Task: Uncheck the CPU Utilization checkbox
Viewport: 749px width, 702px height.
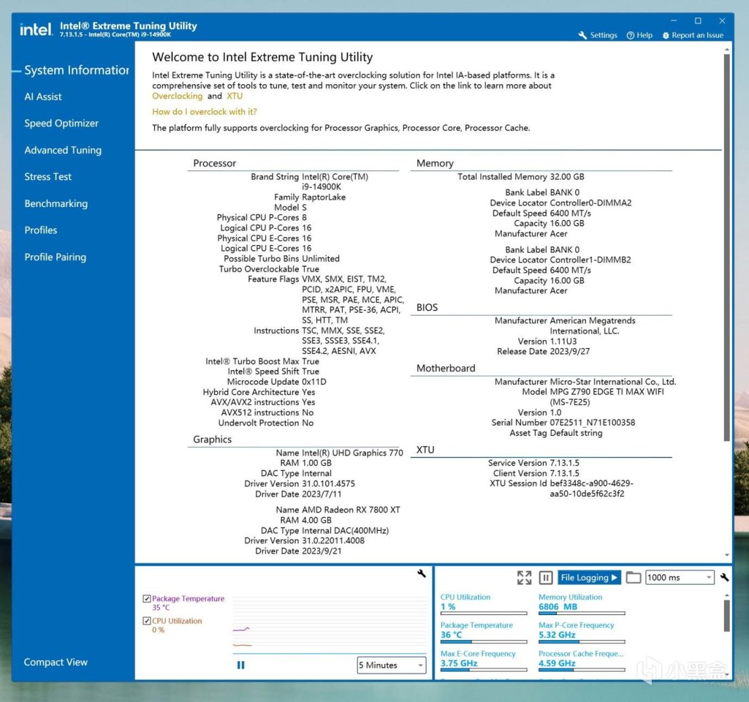Action: click(147, 621)
